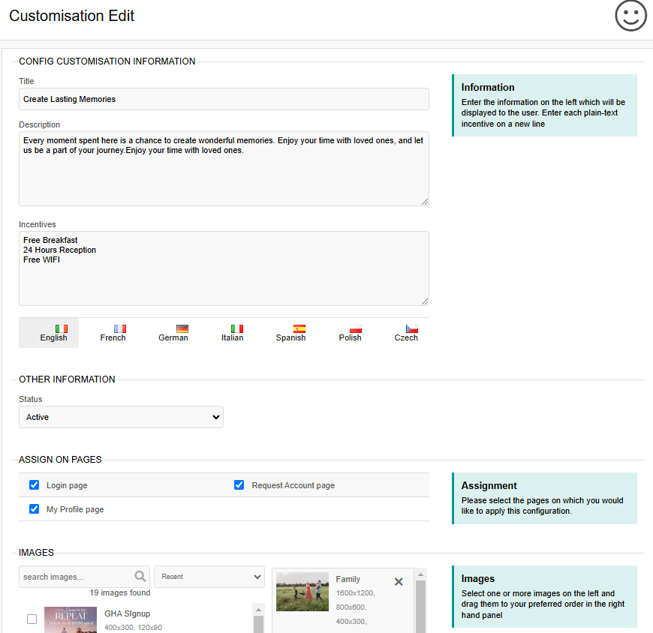Click the Title input field
The width and height of the screenshot is (653, 633).
pyautogui.click(x=224, y=99)
